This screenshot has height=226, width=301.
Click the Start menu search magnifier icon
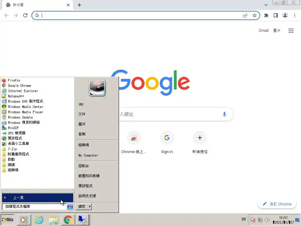tap(70, 207)
